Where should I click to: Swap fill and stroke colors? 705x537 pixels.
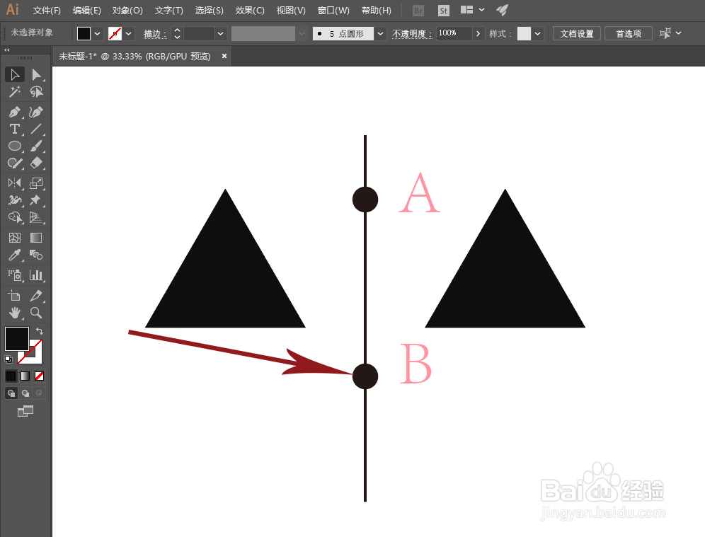[x=40, y=331]
